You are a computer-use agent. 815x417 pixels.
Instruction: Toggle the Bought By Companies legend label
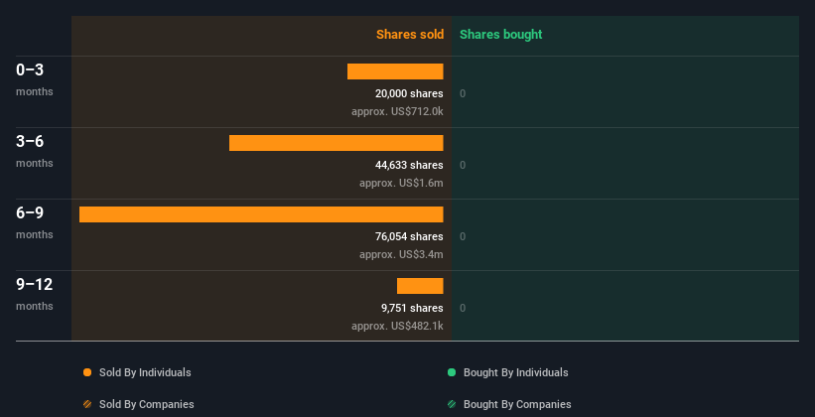(517, 404)
